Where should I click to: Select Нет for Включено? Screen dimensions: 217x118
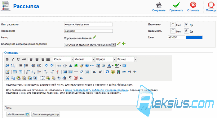click(x=173, y=24)
